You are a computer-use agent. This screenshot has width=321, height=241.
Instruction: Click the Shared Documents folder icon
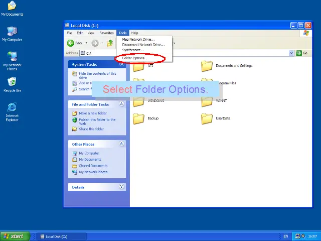pos(75,166)
